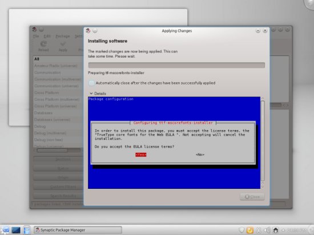314x235 pixels.
Task: Minimize the Applying Changes dialog
Action: click(x=258, y=31)
